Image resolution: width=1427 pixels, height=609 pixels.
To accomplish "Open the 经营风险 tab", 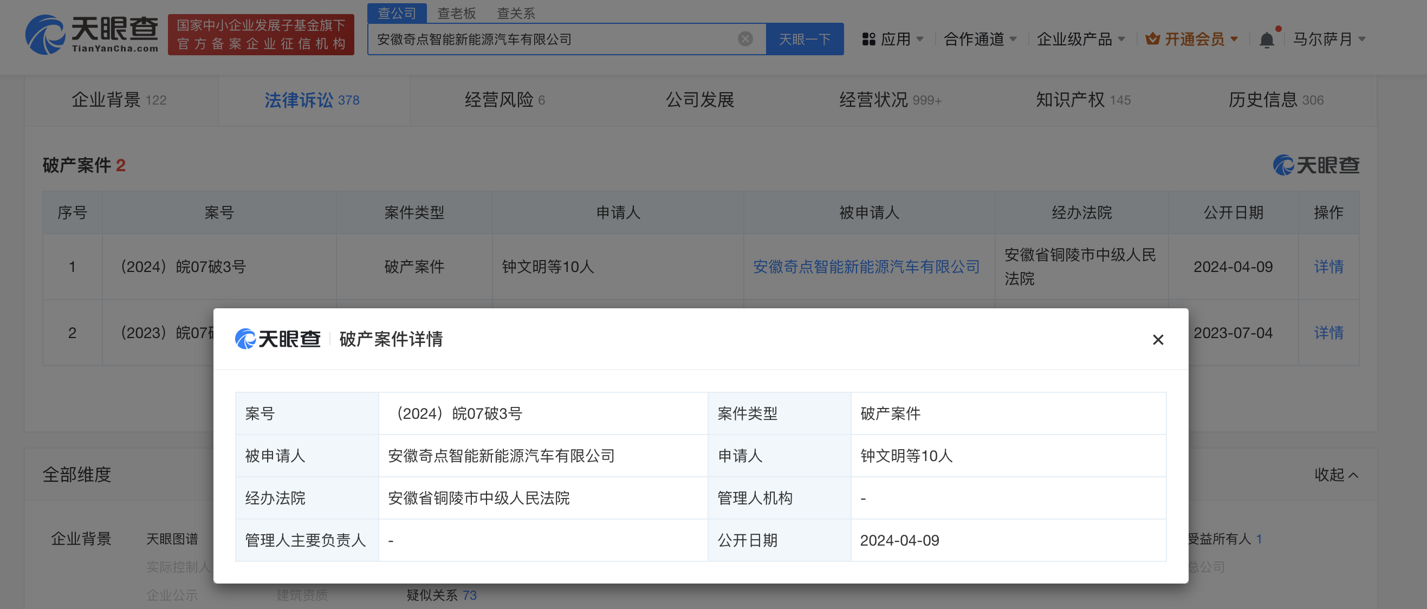I will pos(504,100).
